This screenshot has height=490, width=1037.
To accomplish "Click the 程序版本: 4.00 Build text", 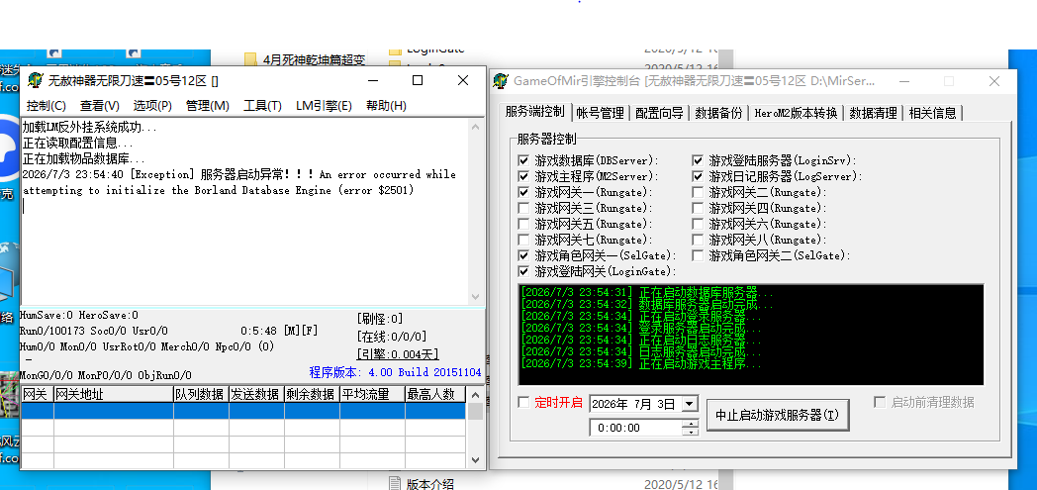I will pyautogui.click(x=395, y=372).
